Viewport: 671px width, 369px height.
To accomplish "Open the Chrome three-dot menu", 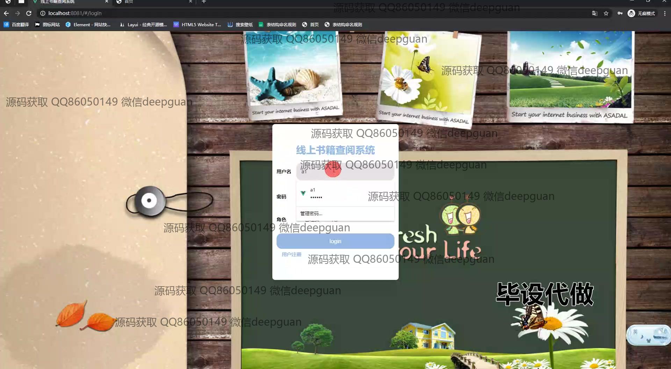I will (x=665, y=13).
